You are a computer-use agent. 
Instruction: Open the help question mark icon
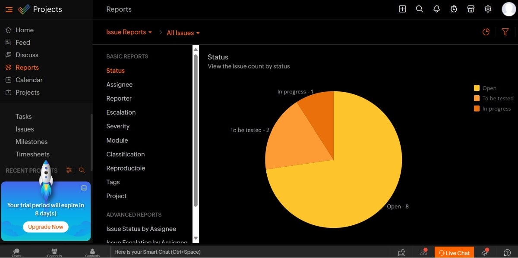(507, 252)
